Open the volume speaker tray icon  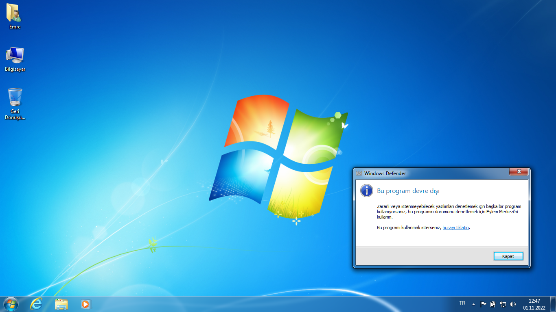[513, 304]
